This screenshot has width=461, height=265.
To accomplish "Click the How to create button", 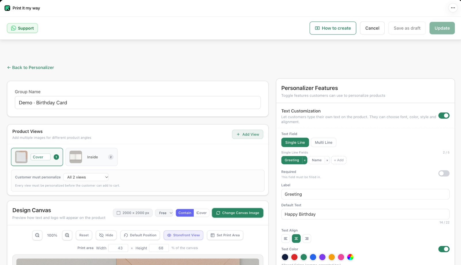I will (333, 28).
